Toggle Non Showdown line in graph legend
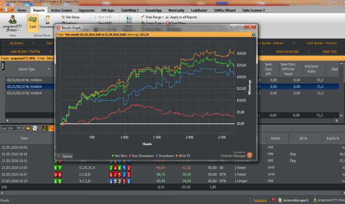The width and height of the screenshot is (345, 204). (141, 156)
